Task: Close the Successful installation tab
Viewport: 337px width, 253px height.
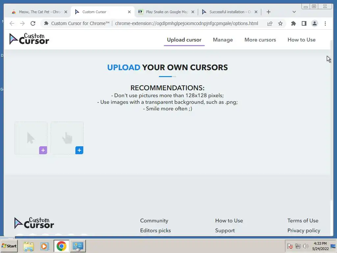Action: tap(256, 12)
